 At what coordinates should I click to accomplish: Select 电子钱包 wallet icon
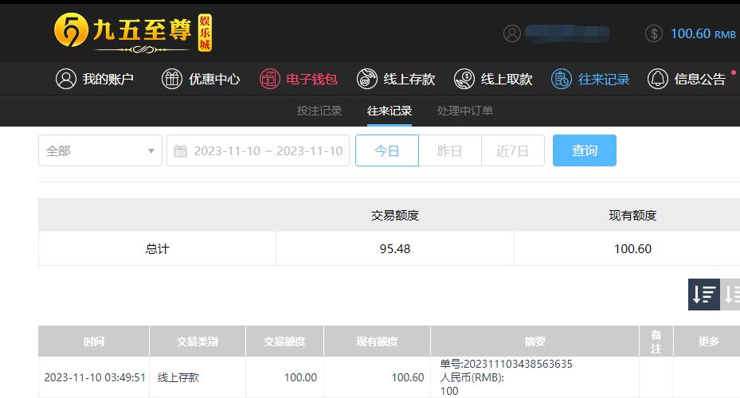pyautogui.click(x=270, y=79)
